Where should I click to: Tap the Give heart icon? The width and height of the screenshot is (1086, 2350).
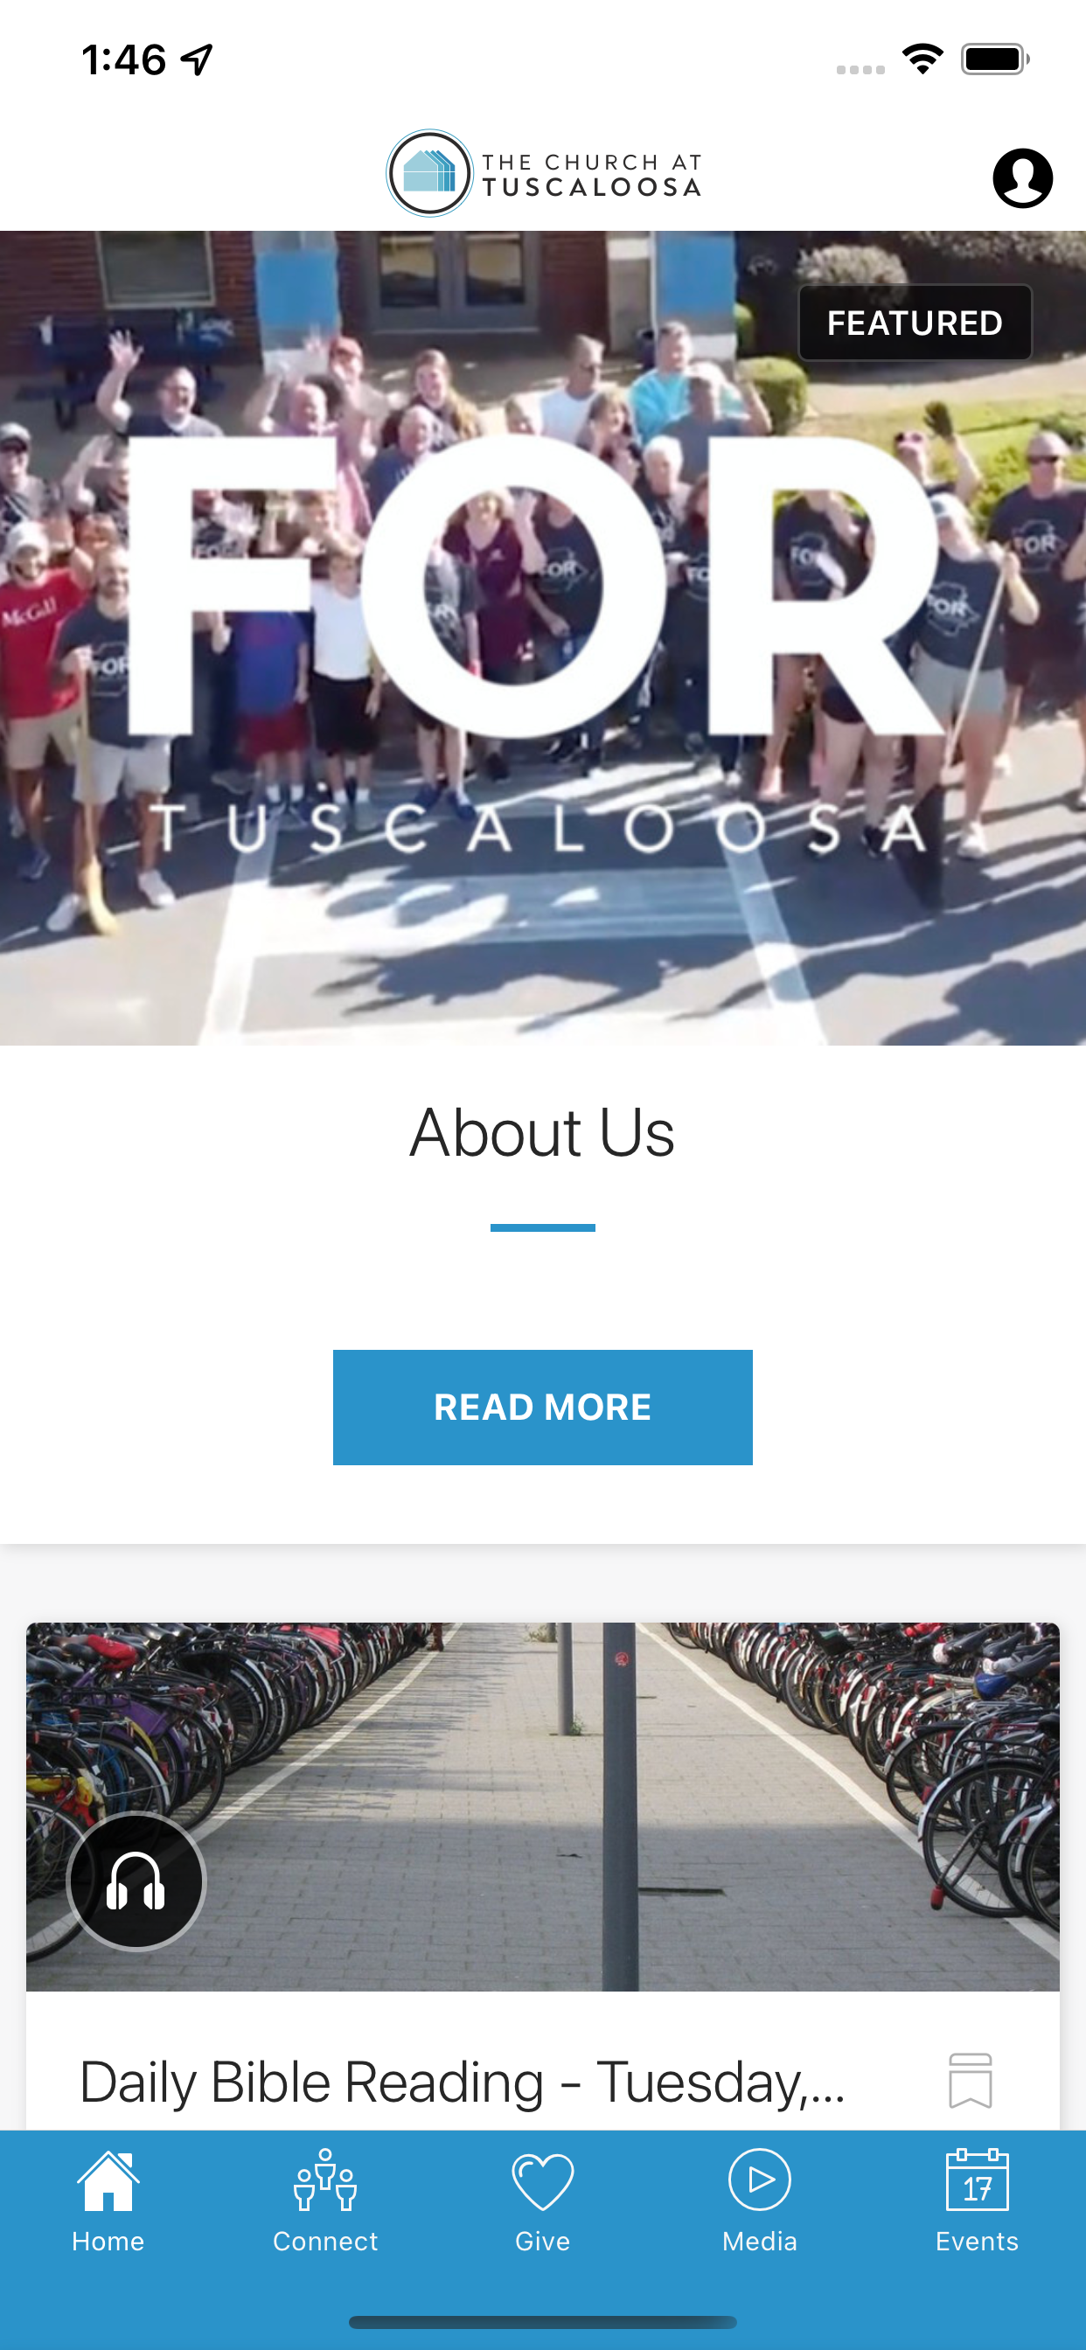[543, 2181]
